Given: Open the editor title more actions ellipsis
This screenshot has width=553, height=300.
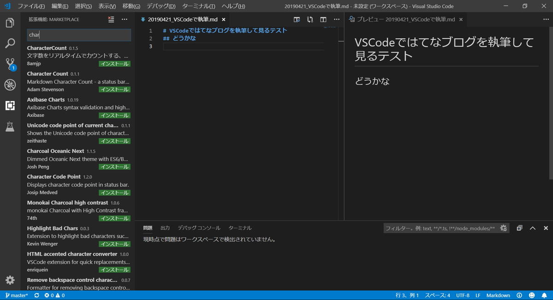Looking at the screenshot, I should coord(336,19).
